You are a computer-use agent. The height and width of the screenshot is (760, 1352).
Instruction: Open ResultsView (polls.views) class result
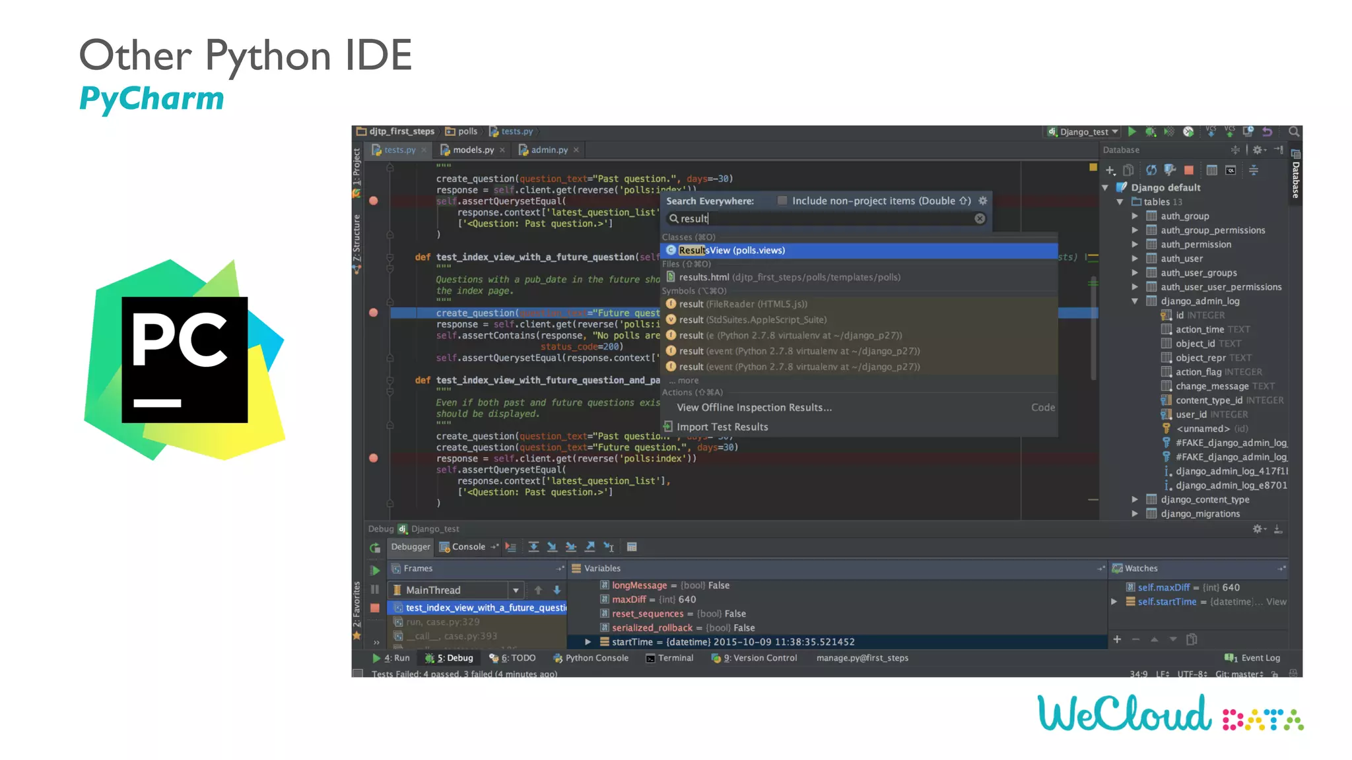coord(859,250)
